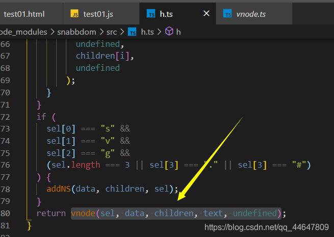
Task: Click the ');' on line 69
Action: click(71, 81)
